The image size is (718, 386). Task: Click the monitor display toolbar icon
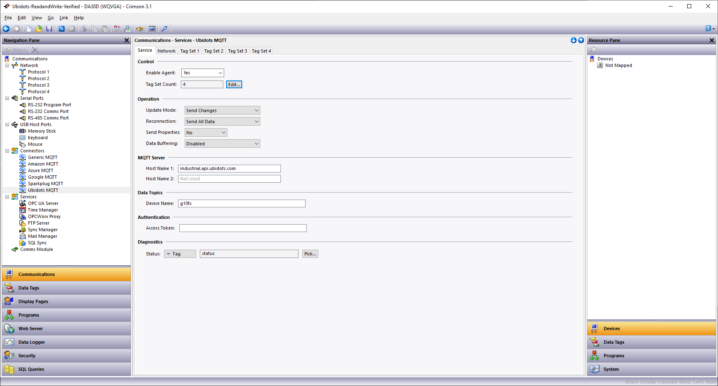[x=152, y=29]
